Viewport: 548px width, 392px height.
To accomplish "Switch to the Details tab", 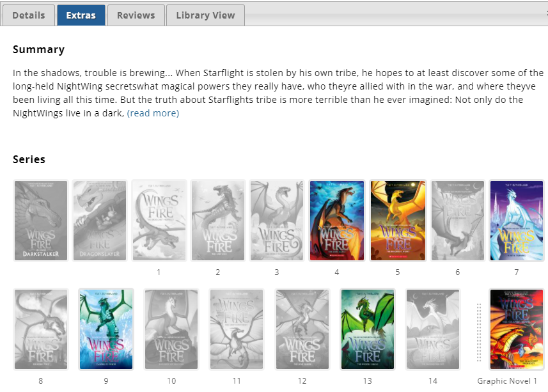I will click(x=29, y=15).
